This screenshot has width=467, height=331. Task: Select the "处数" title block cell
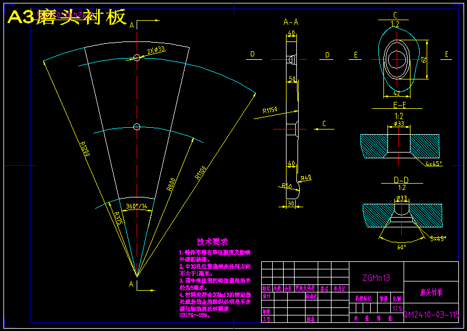pos(277,288)
